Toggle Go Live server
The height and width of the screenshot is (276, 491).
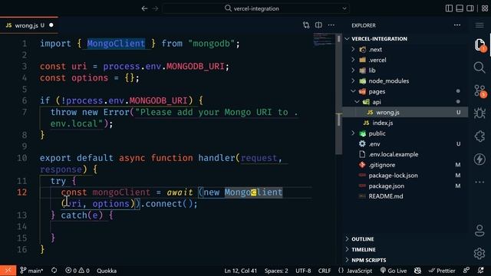pyautogui.click(x=394, y=271)
